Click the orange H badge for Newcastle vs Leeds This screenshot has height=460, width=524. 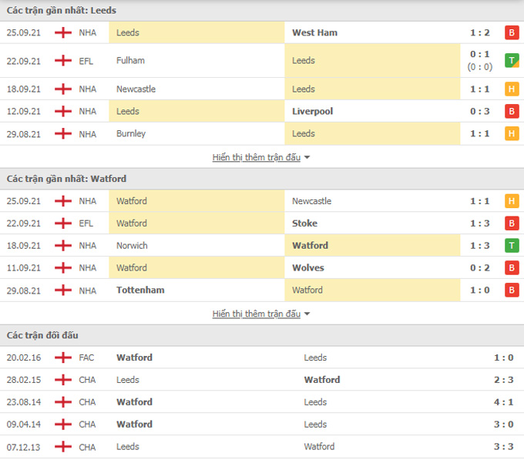coord(512,89)
